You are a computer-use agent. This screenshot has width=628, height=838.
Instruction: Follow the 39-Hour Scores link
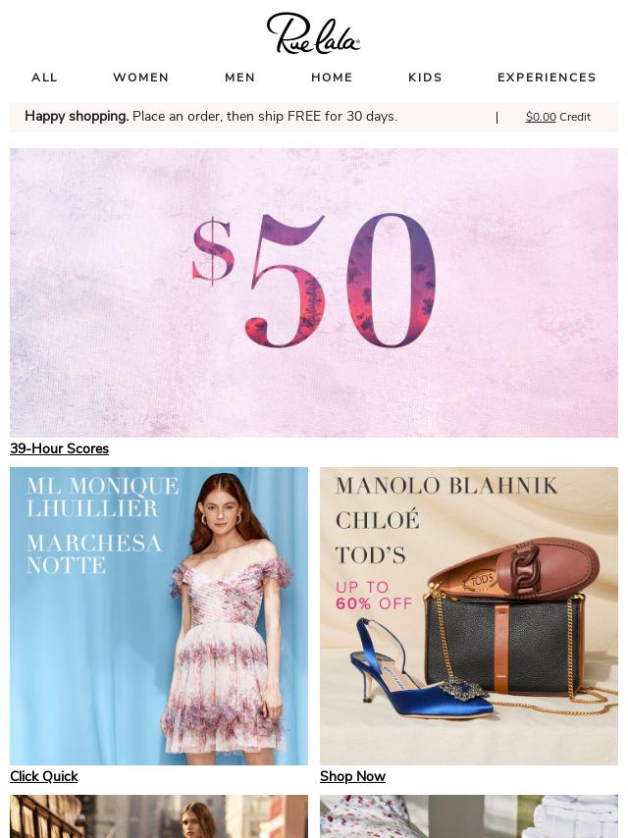[x=59, y=448]
